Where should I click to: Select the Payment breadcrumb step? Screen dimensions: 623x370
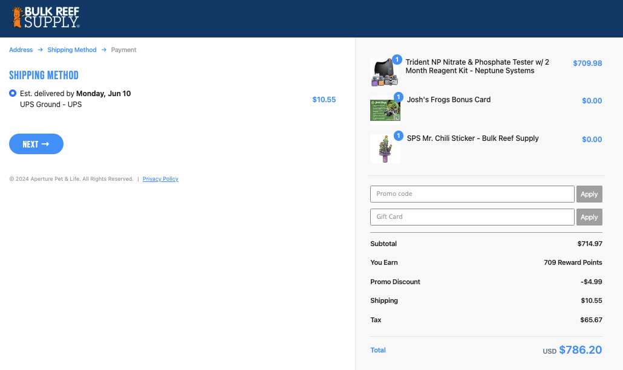coord(123,50)
